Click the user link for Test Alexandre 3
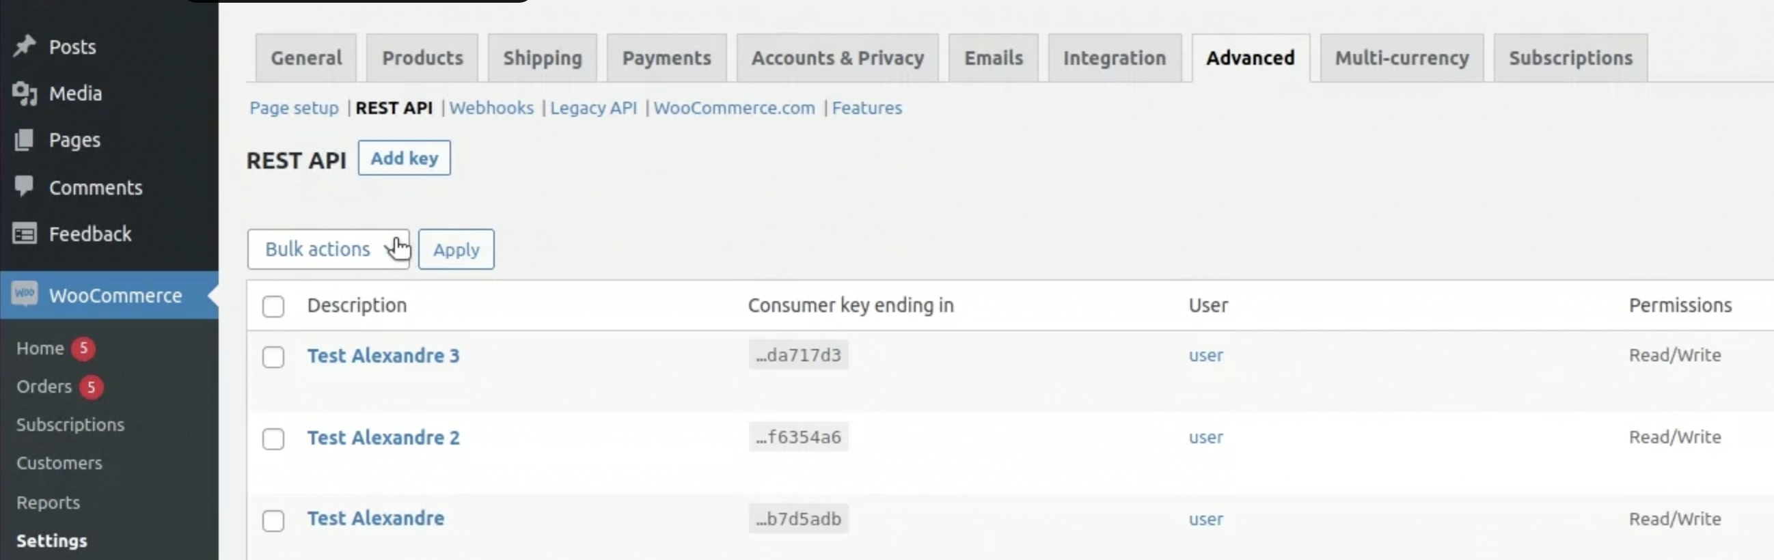The image size is (1774, 560). point(1205,356)
